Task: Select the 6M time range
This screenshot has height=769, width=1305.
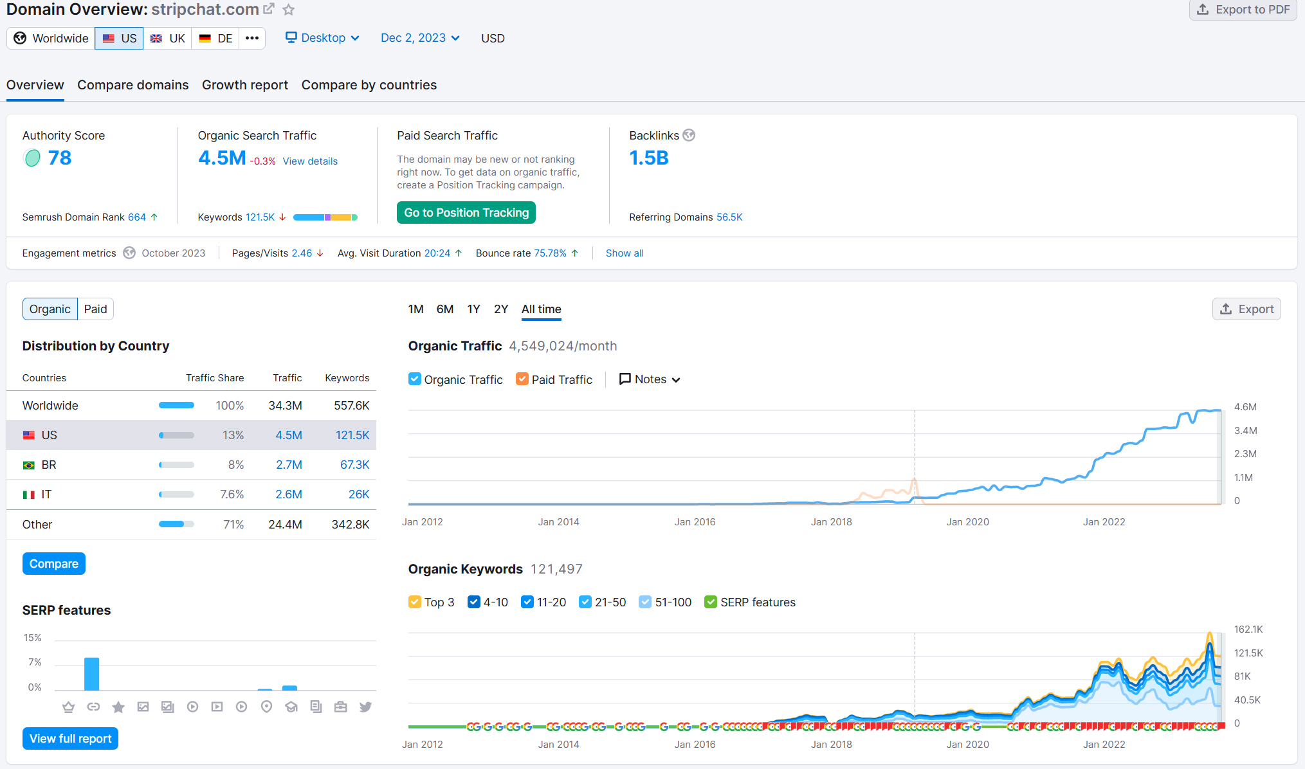Action: pos(445,309)
